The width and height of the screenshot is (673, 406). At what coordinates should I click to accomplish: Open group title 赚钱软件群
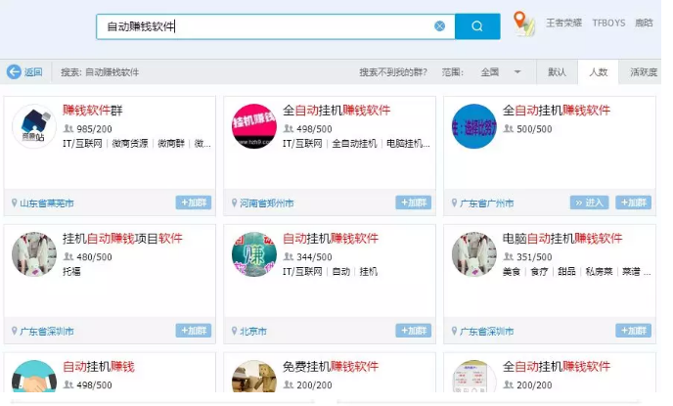(93, 111)
